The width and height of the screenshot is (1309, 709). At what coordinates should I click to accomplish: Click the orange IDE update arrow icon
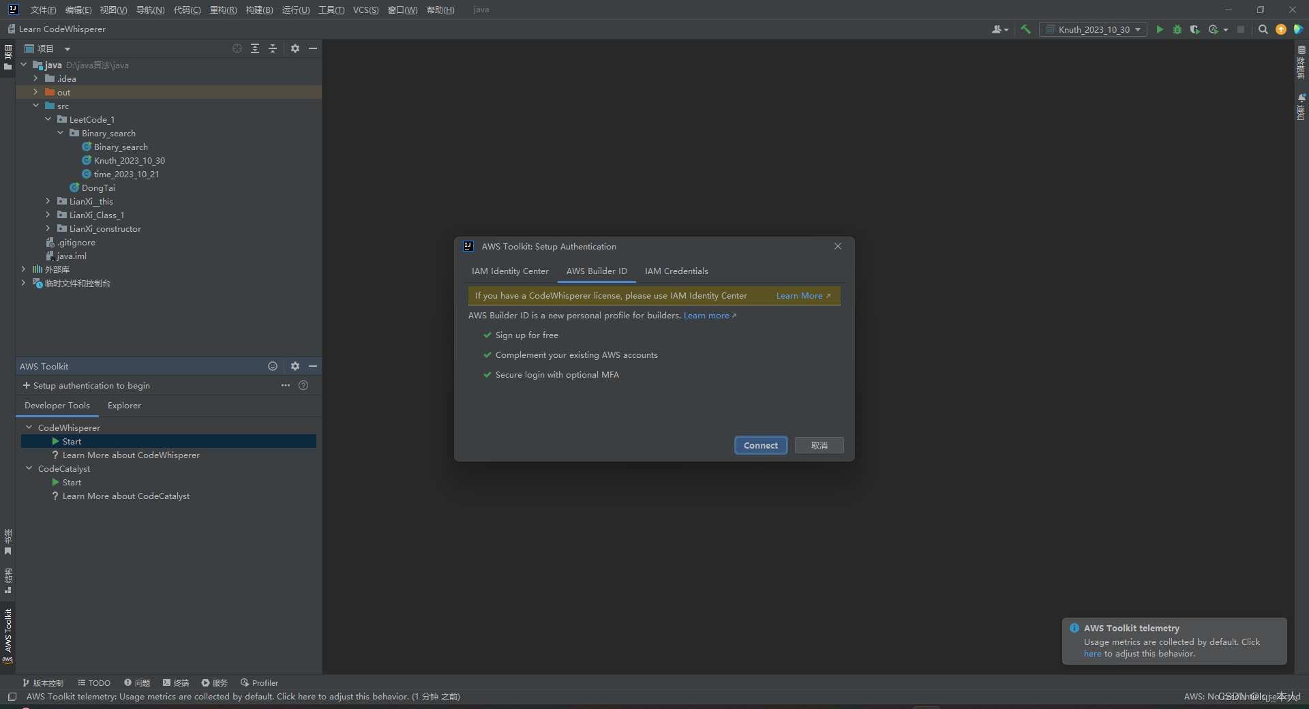1281,29
